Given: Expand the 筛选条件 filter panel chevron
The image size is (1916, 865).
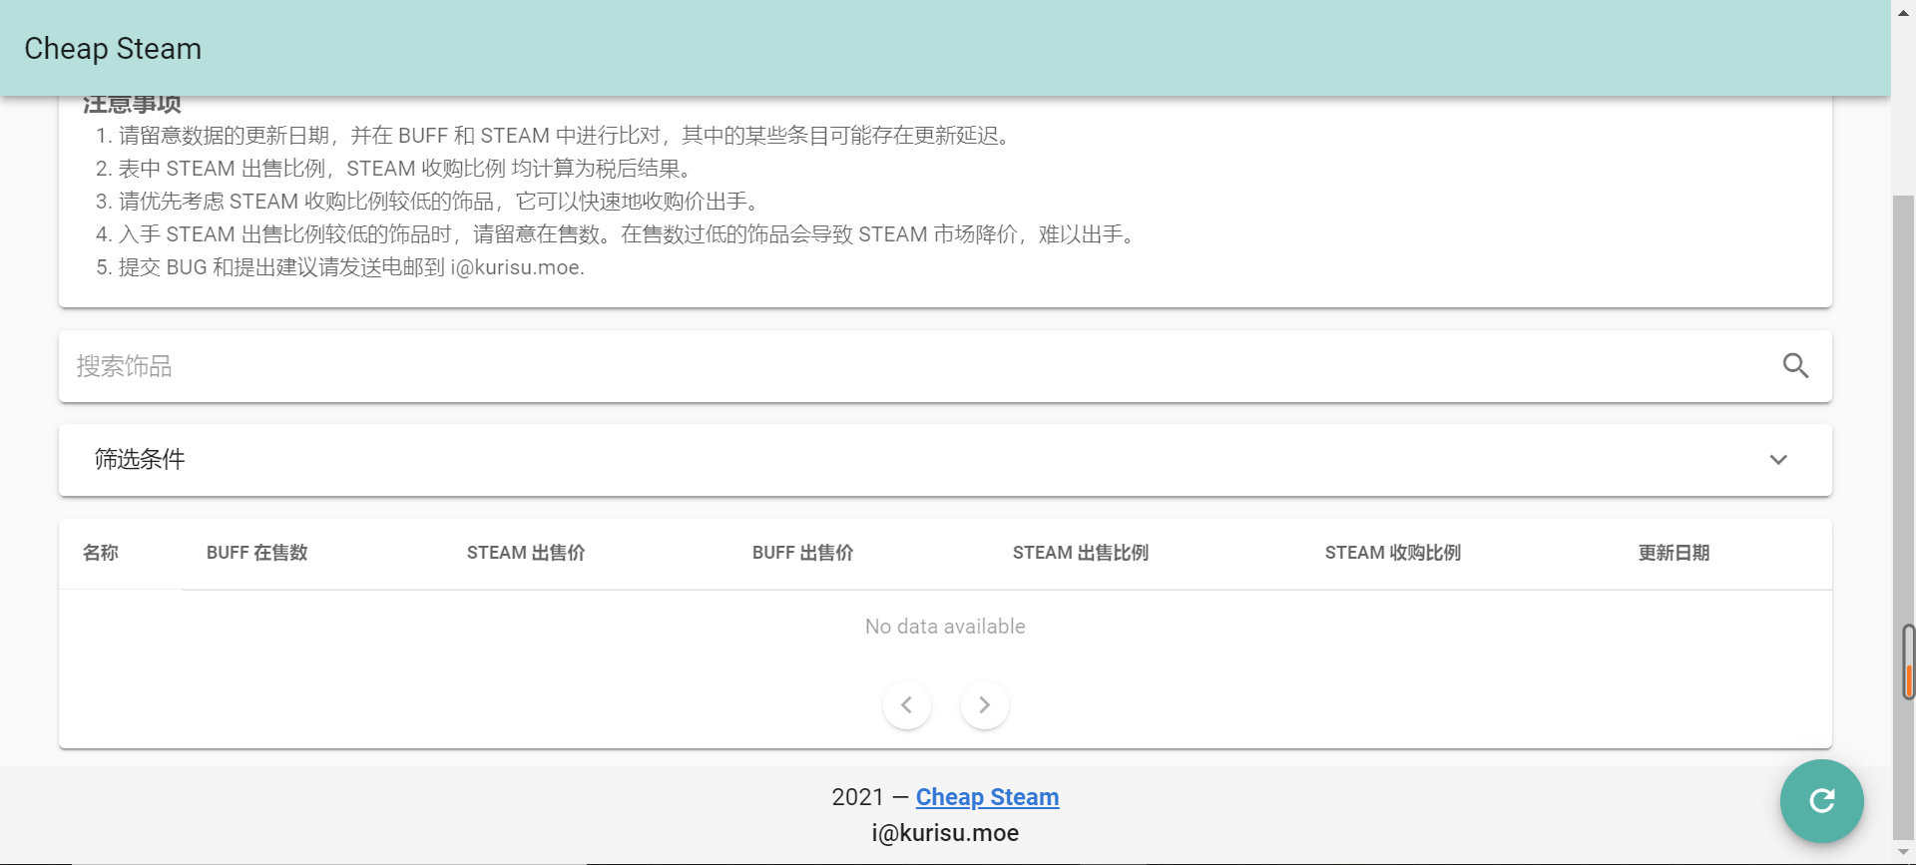Looking at the screenshot, I should pos(1778,460).
